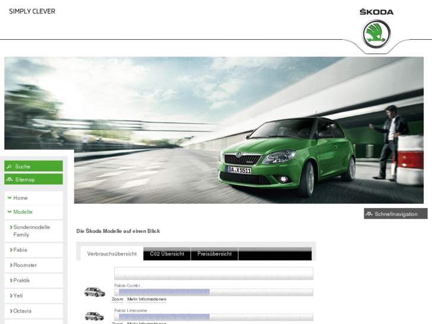Image resolution: width=432 pixels, height=324 pixels.
Task: Click the Sitemap tree icon
Action: (x=10, y=180)
